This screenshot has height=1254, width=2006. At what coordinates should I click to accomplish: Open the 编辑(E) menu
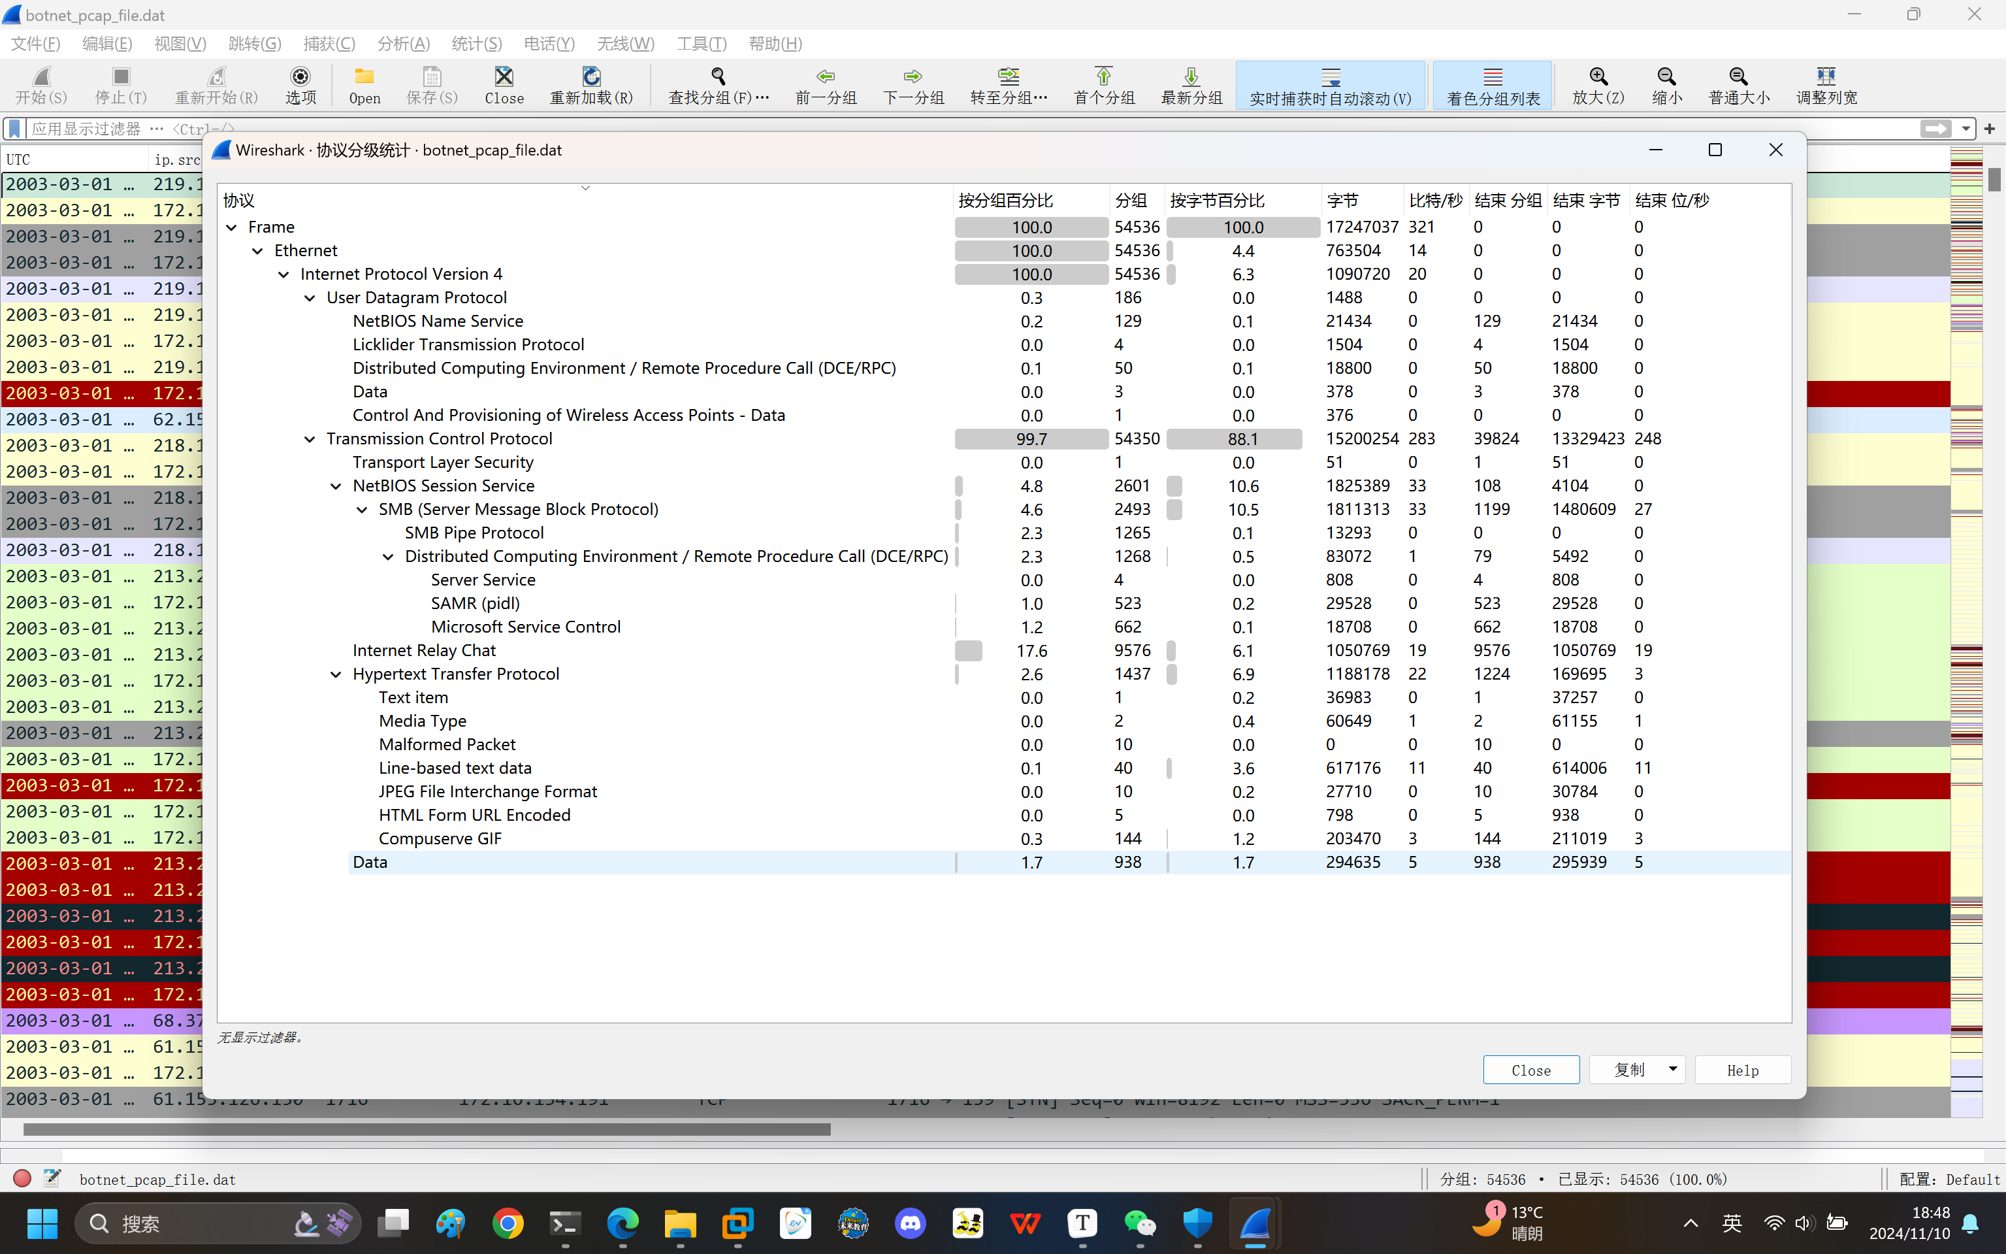pos(107,44)
